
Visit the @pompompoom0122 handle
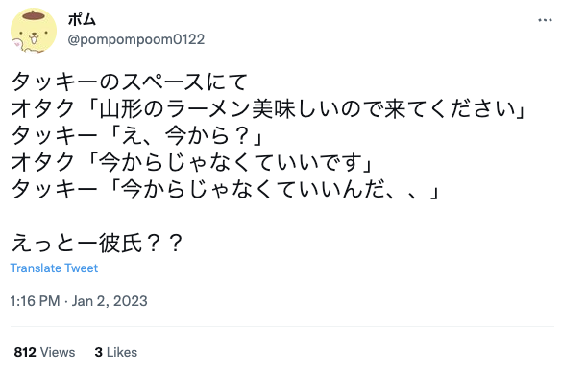(135, 39)
